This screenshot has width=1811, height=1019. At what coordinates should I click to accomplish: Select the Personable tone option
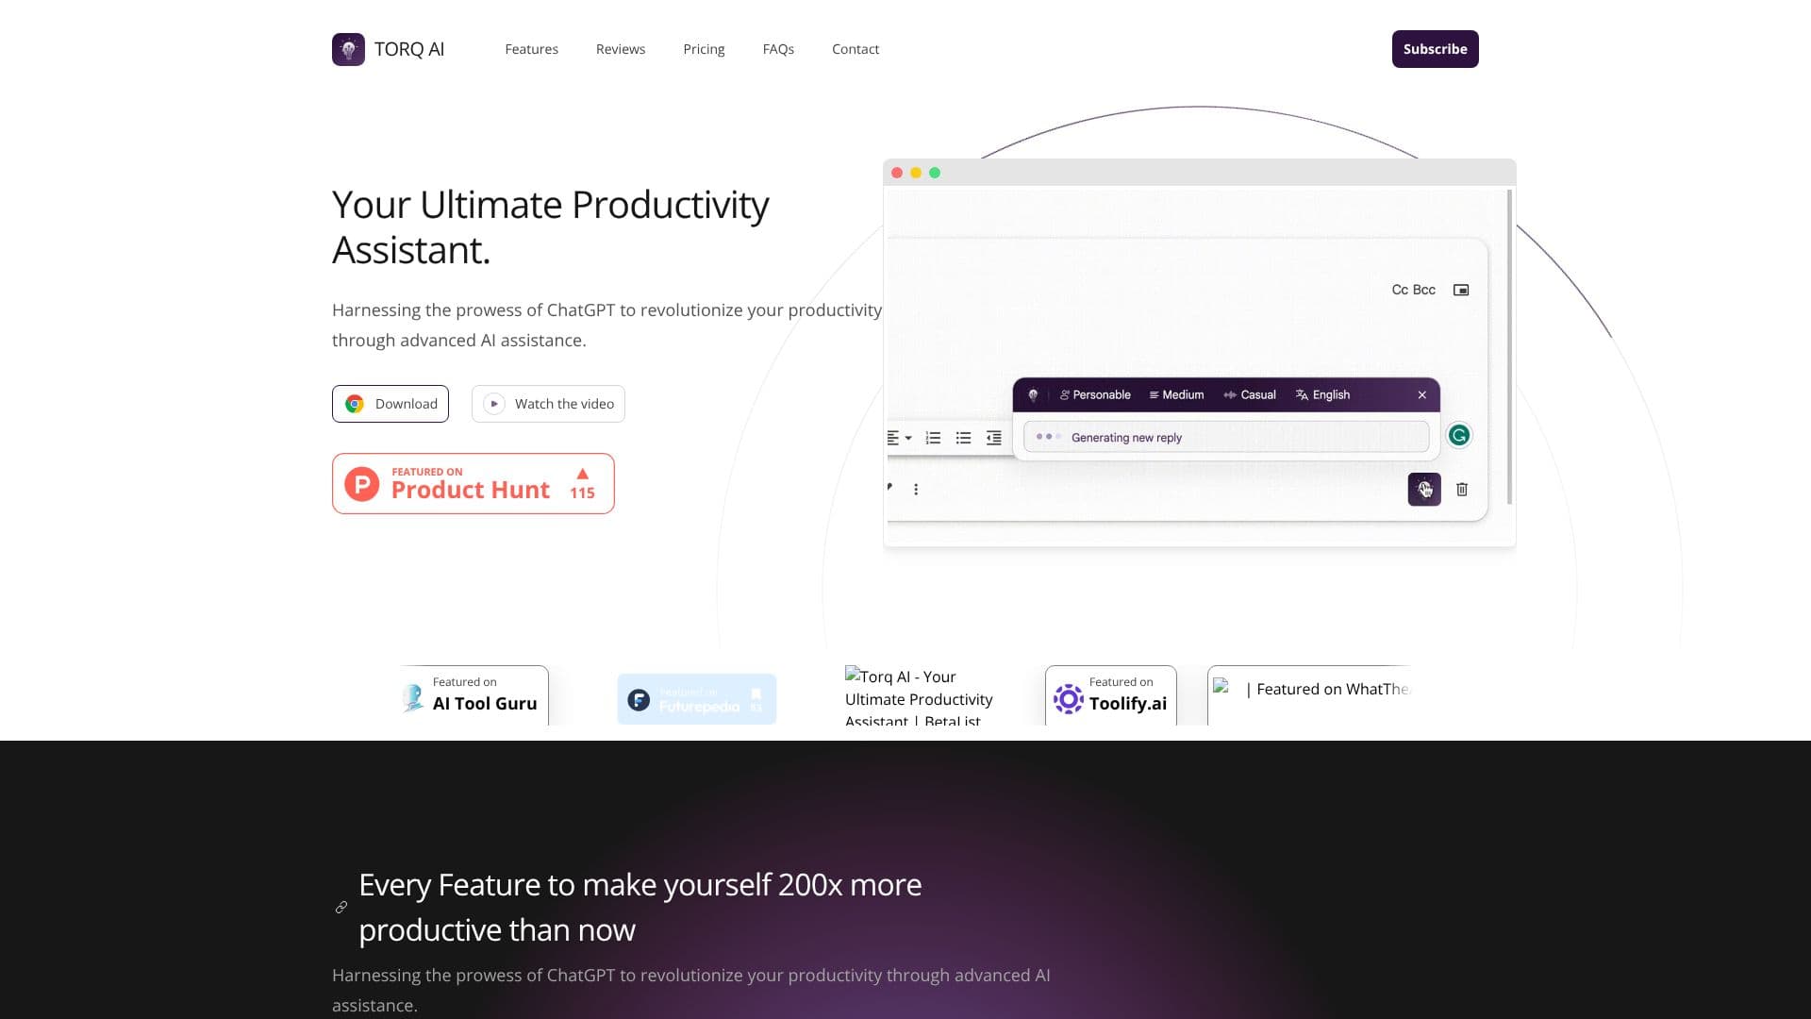[1095, 395]
